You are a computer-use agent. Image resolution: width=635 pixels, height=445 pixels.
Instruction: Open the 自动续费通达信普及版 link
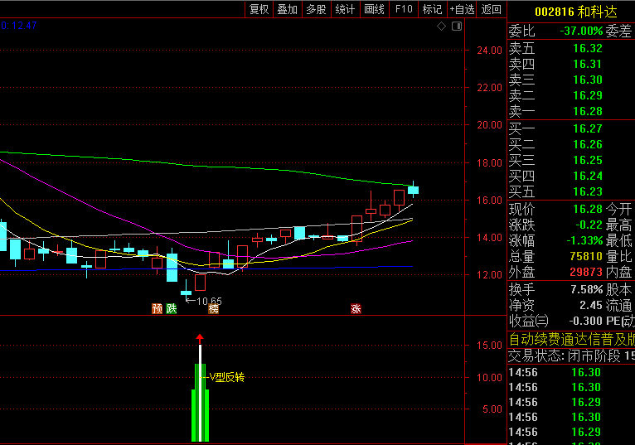pyautogui.click(x=571, y=339)
